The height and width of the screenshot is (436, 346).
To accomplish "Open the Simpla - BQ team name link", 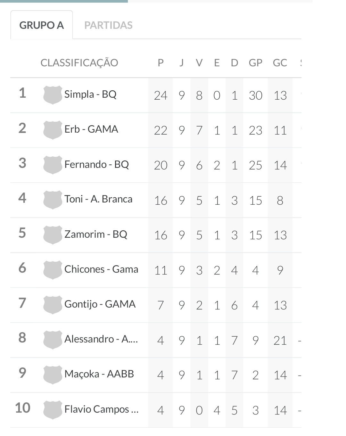I will coord(90,94).
